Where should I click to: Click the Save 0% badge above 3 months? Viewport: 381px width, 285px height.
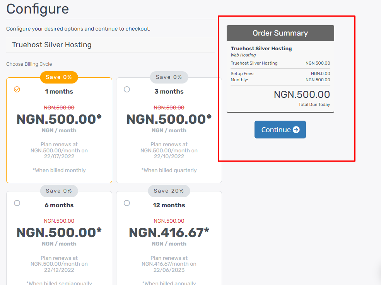(x=169, y=77)
